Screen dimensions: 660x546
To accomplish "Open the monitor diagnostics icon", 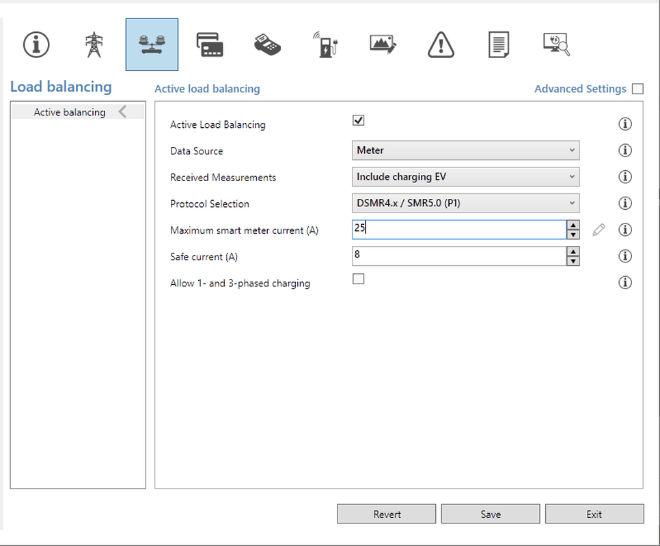I will [x=556, y=44].
